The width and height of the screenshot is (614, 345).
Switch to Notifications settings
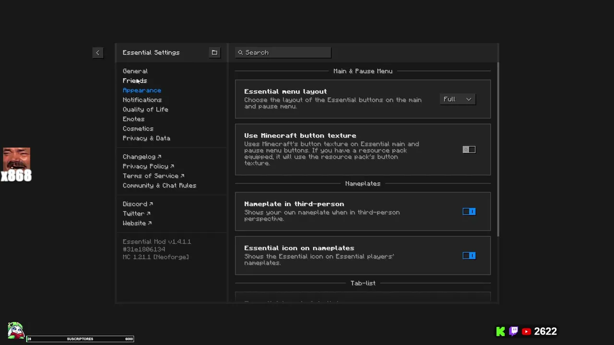[x=142, y=100]
